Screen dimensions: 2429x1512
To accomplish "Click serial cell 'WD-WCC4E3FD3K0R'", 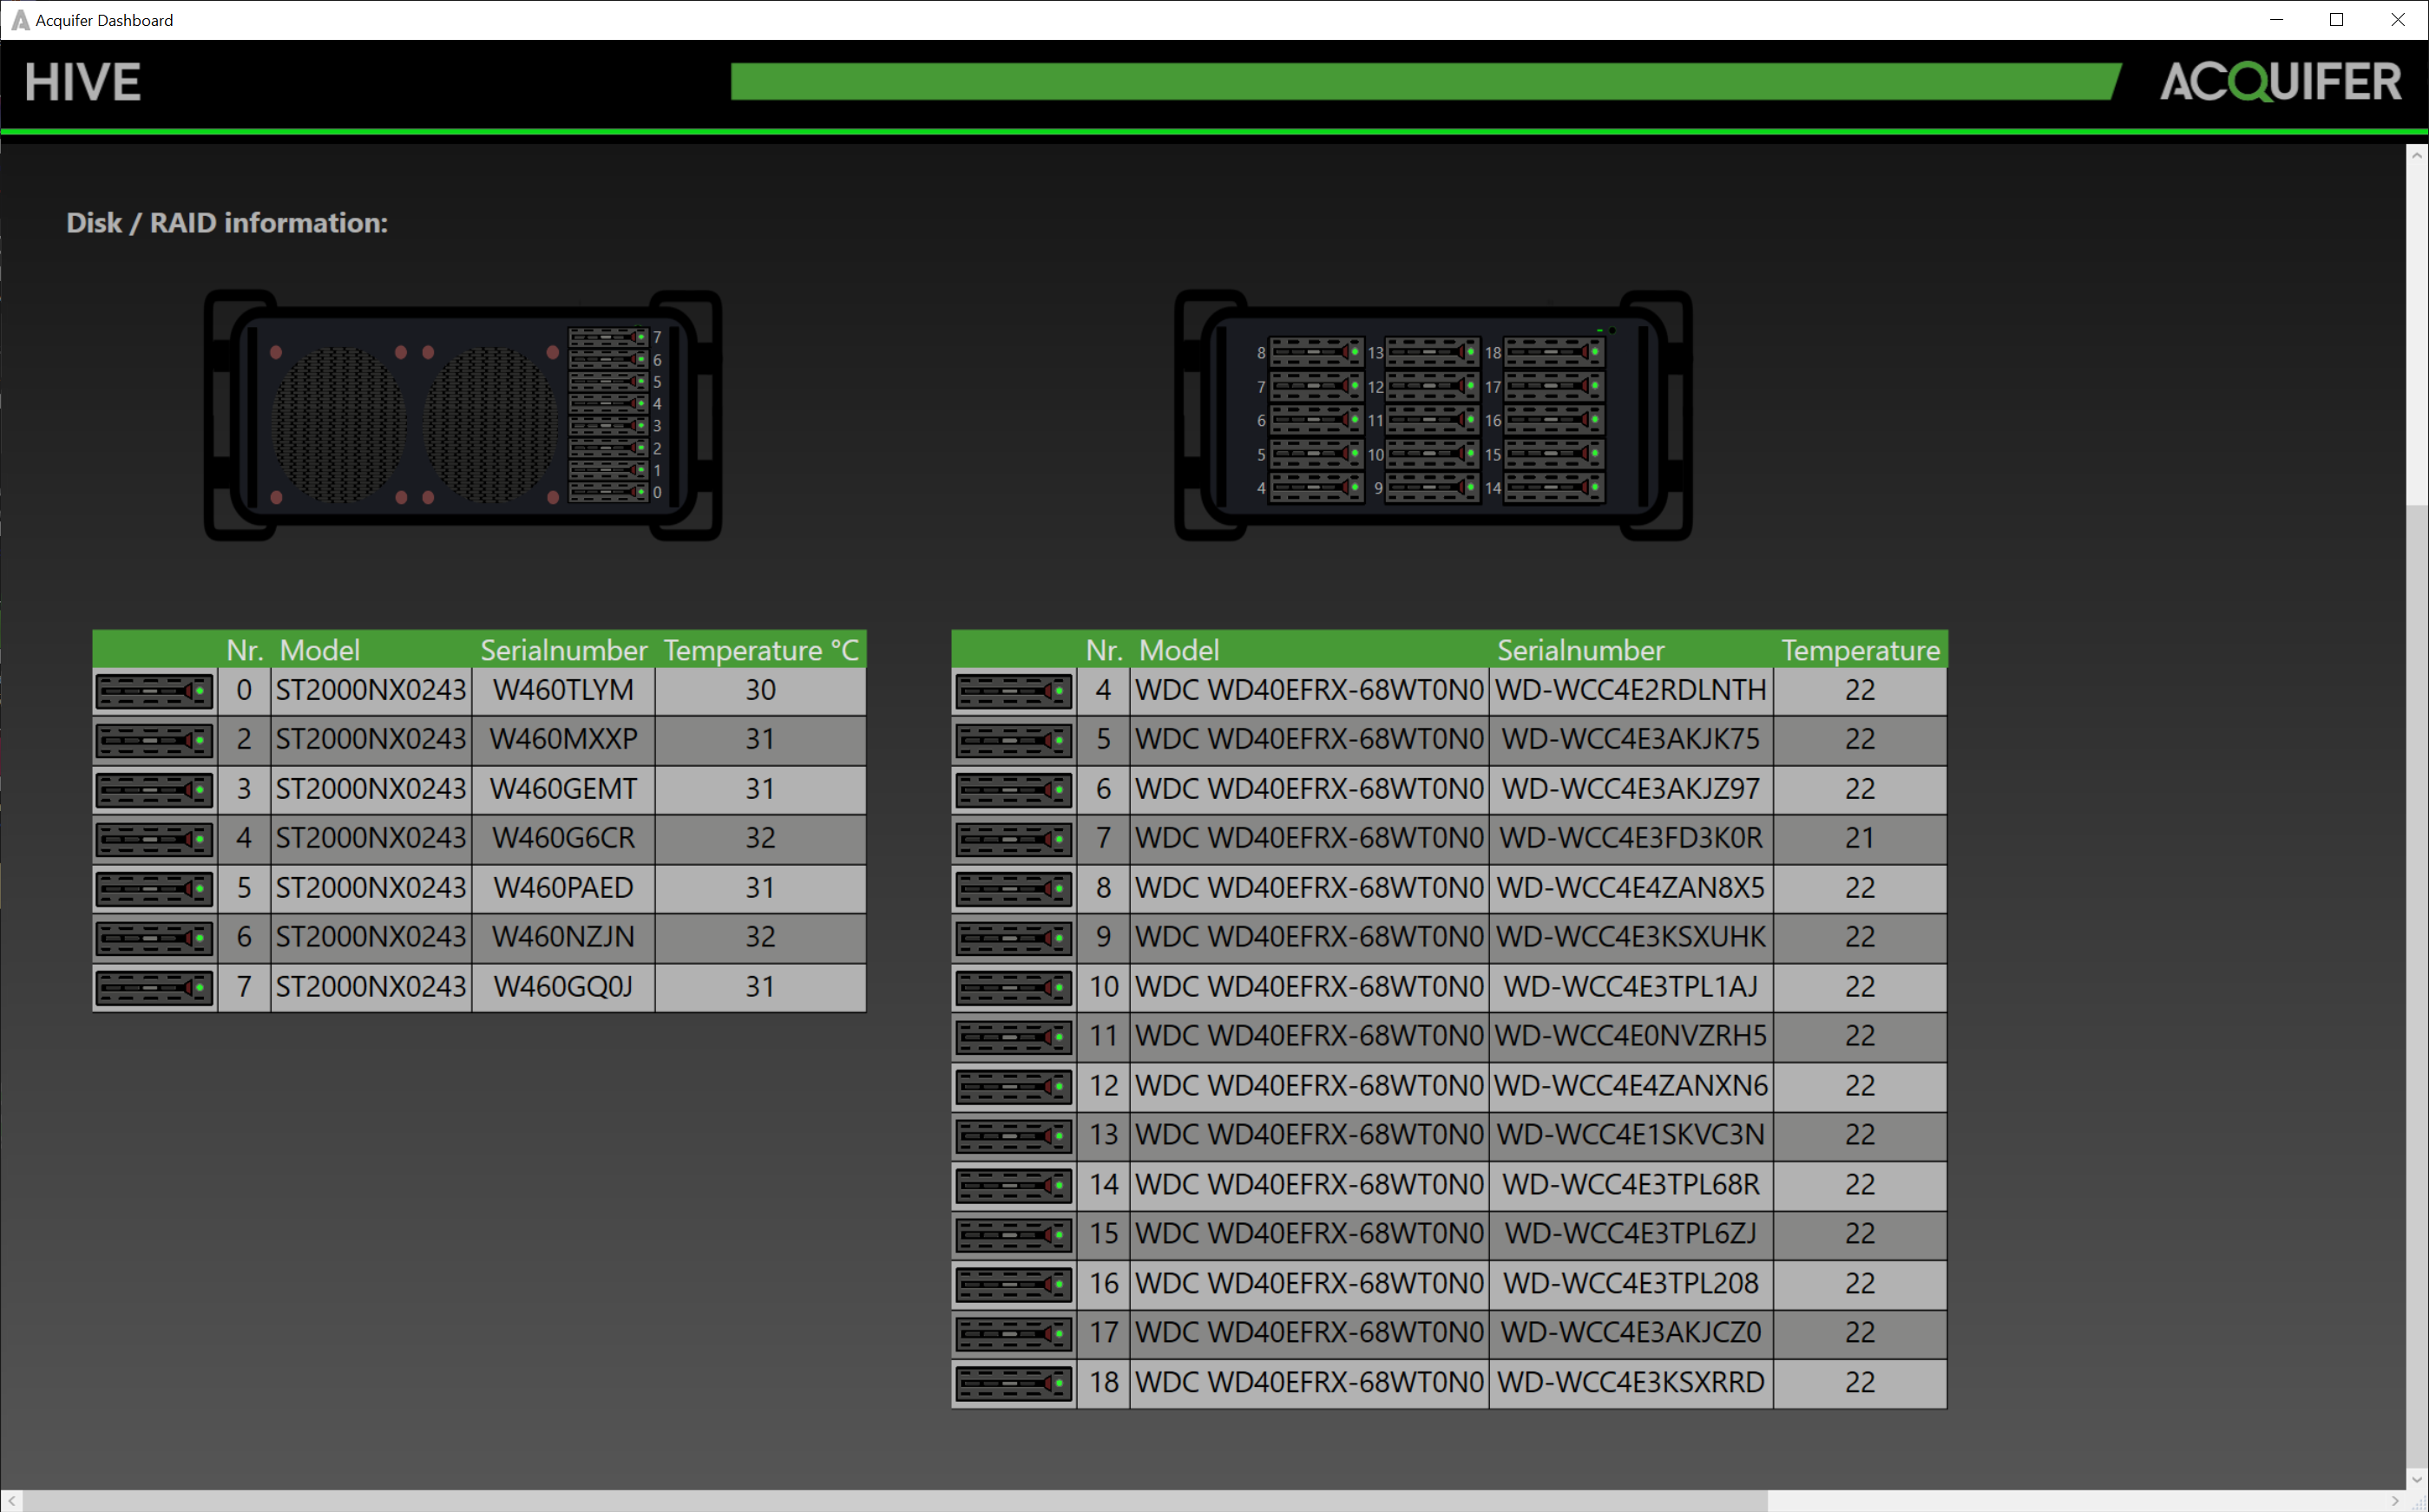I will point(1631,839).
